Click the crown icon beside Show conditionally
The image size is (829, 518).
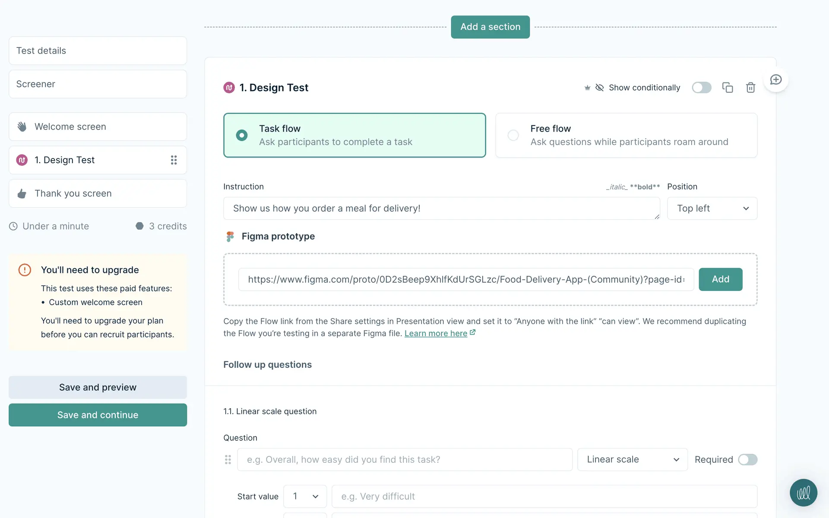pos(587,88)
